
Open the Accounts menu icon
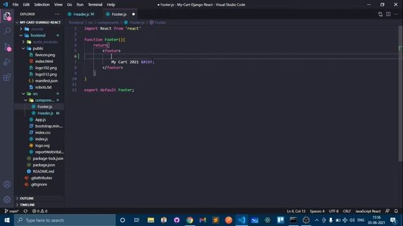[7, 184]
